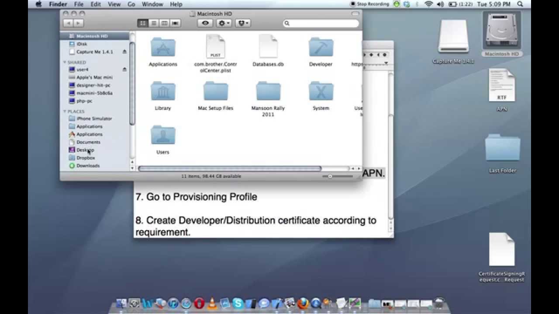Switch Finder to icon view
Screen dimensions: 559x314
143,23
